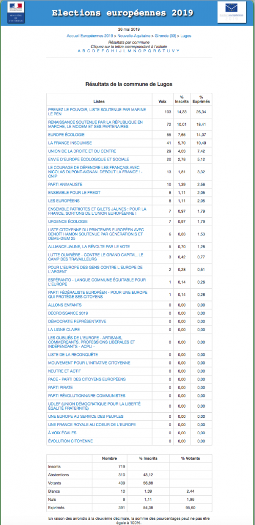The height and width of the screenshot is (525, 255).
Task: Open UDLEF union démocratique list link
Action: [x=94, y=406]
